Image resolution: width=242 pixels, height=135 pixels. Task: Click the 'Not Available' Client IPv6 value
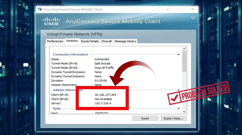coord(103,99)
